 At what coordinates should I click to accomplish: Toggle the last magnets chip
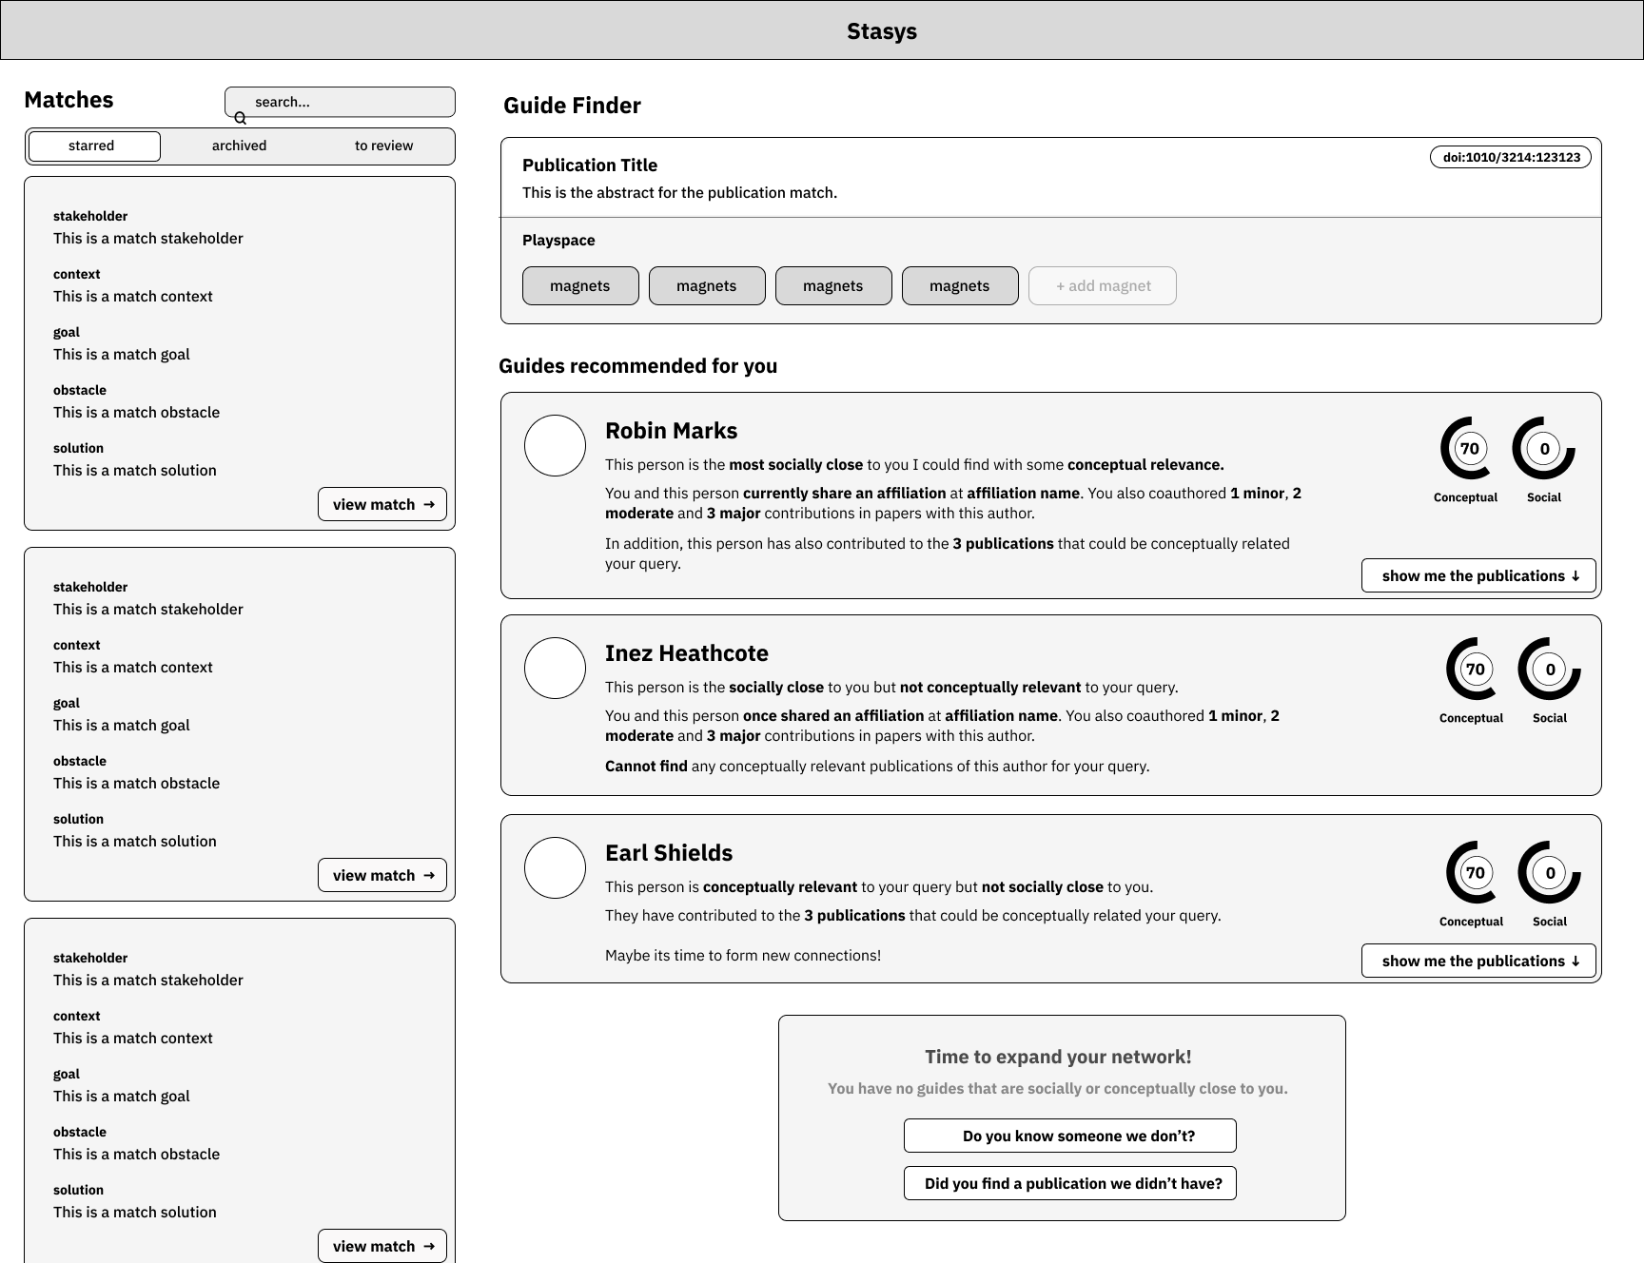pyautogui.click(x=959, y=286)
